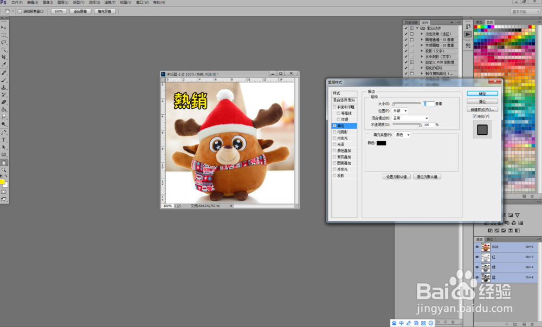Select the Dodge tool
The image size is (542, 327).
[4, 125]
